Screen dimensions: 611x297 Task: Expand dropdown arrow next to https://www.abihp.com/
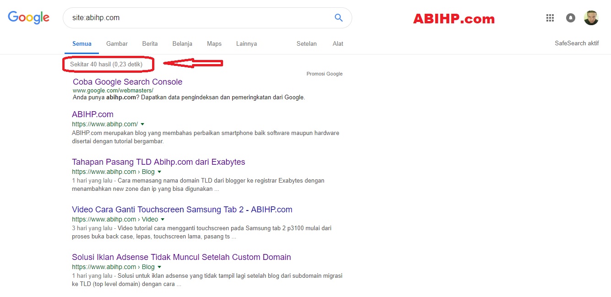(142, 124)
